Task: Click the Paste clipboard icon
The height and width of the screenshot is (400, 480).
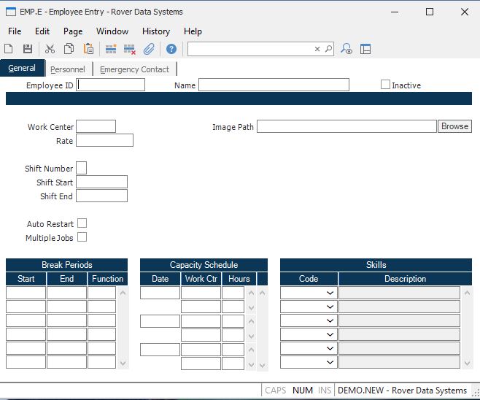Action: (88, 49)
